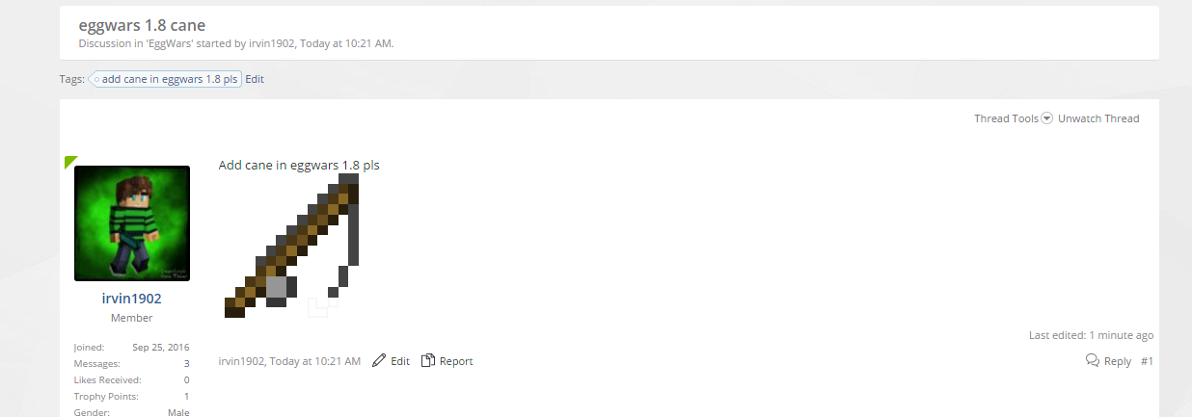Click irvin1902 author link in post footer
Viewport: 1192px width, 417px height.
(x=241, y=361)
